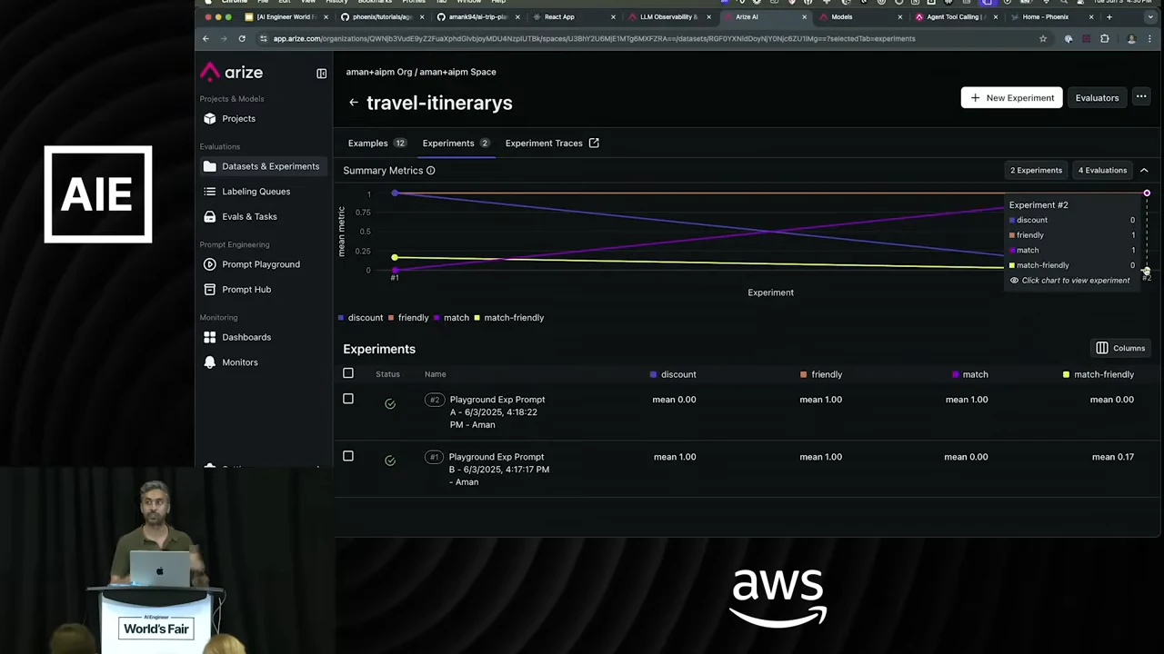Image resolution: width=1164 pixels, height=654 pixels.
Task: Open Chrome three-dot menu
Action: click(1150, 39)
